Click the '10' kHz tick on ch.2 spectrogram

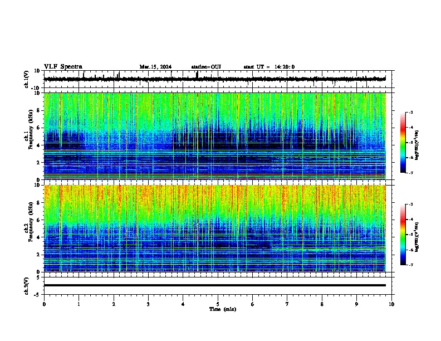pos(37,185)
